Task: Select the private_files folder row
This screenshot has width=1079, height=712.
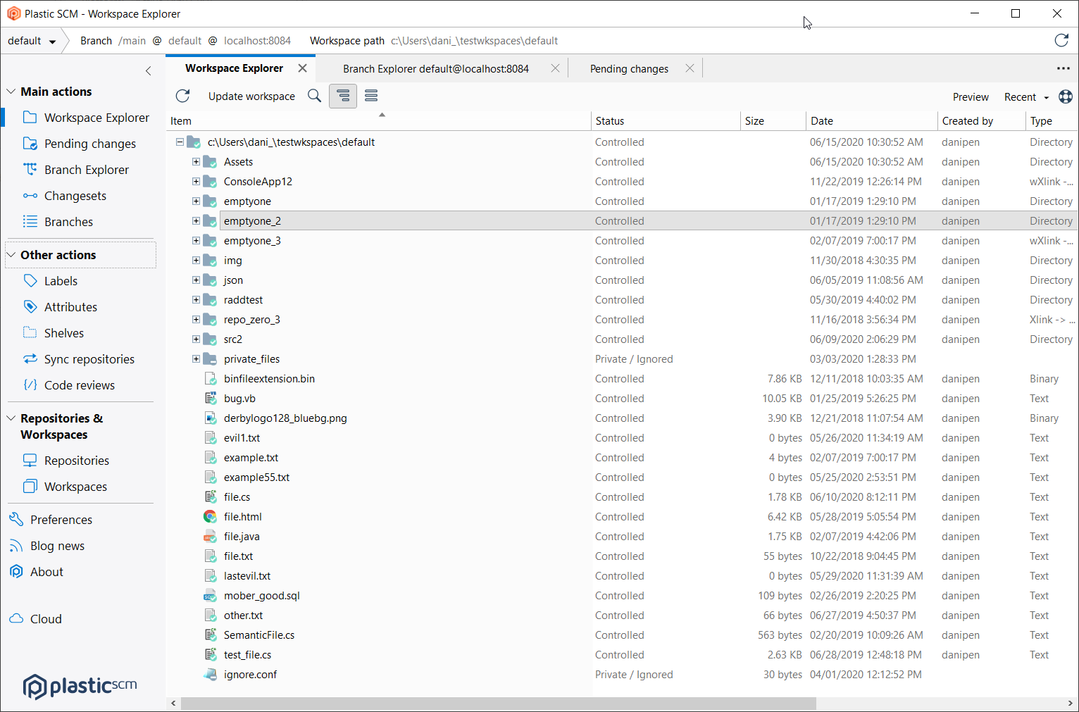Action: click(252, 358)
